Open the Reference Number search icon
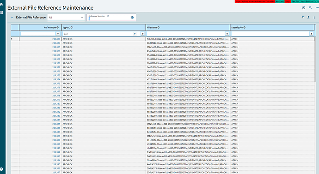This screenshot has width=319, height=174. [132, 18]
